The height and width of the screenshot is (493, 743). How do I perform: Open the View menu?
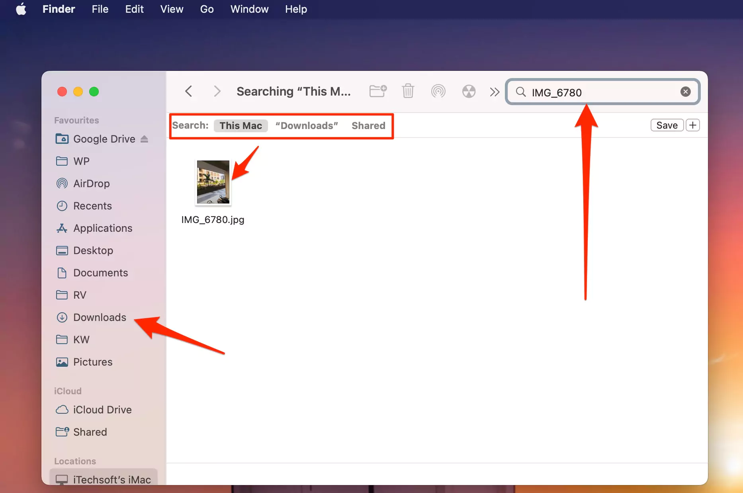[x=172, y=9]
